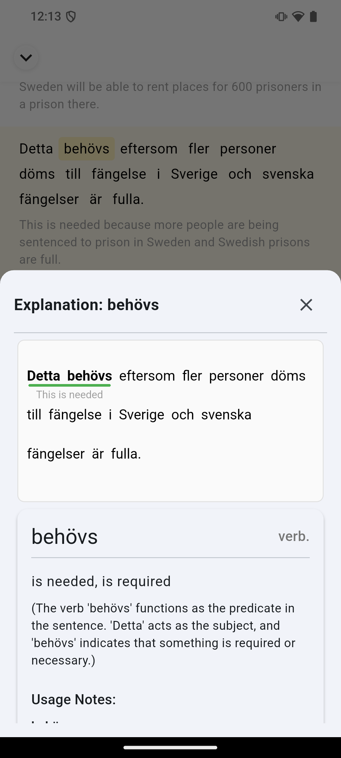Image resolution: width=341 pixels, height=758 pixels.
Task: Select the headword behövs in the dictionary card
Action: (x=64, y=536)
